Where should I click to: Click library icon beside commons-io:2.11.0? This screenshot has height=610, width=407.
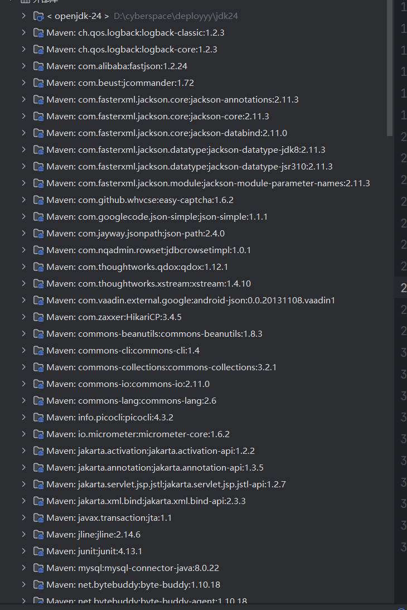38,384
